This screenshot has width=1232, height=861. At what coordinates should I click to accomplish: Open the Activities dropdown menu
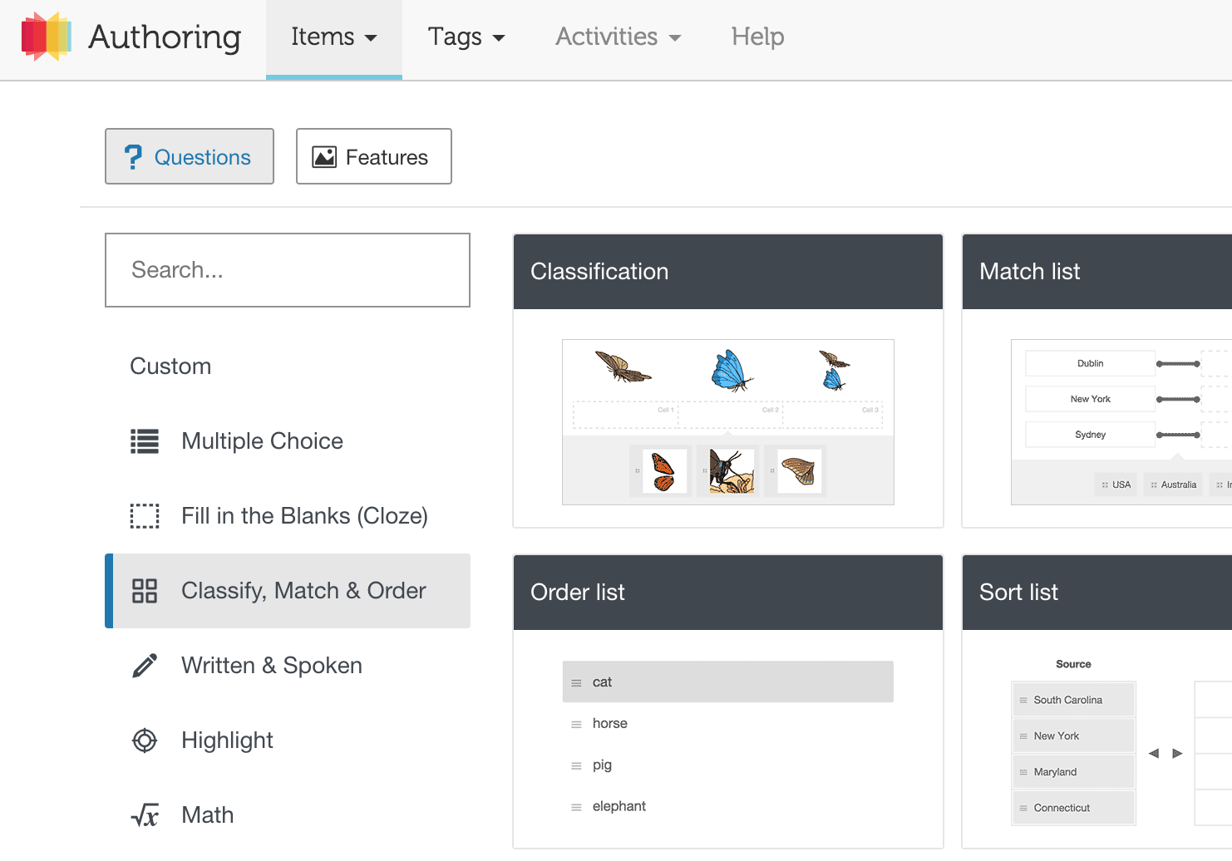pyautogui.click(x=618, y=38)
